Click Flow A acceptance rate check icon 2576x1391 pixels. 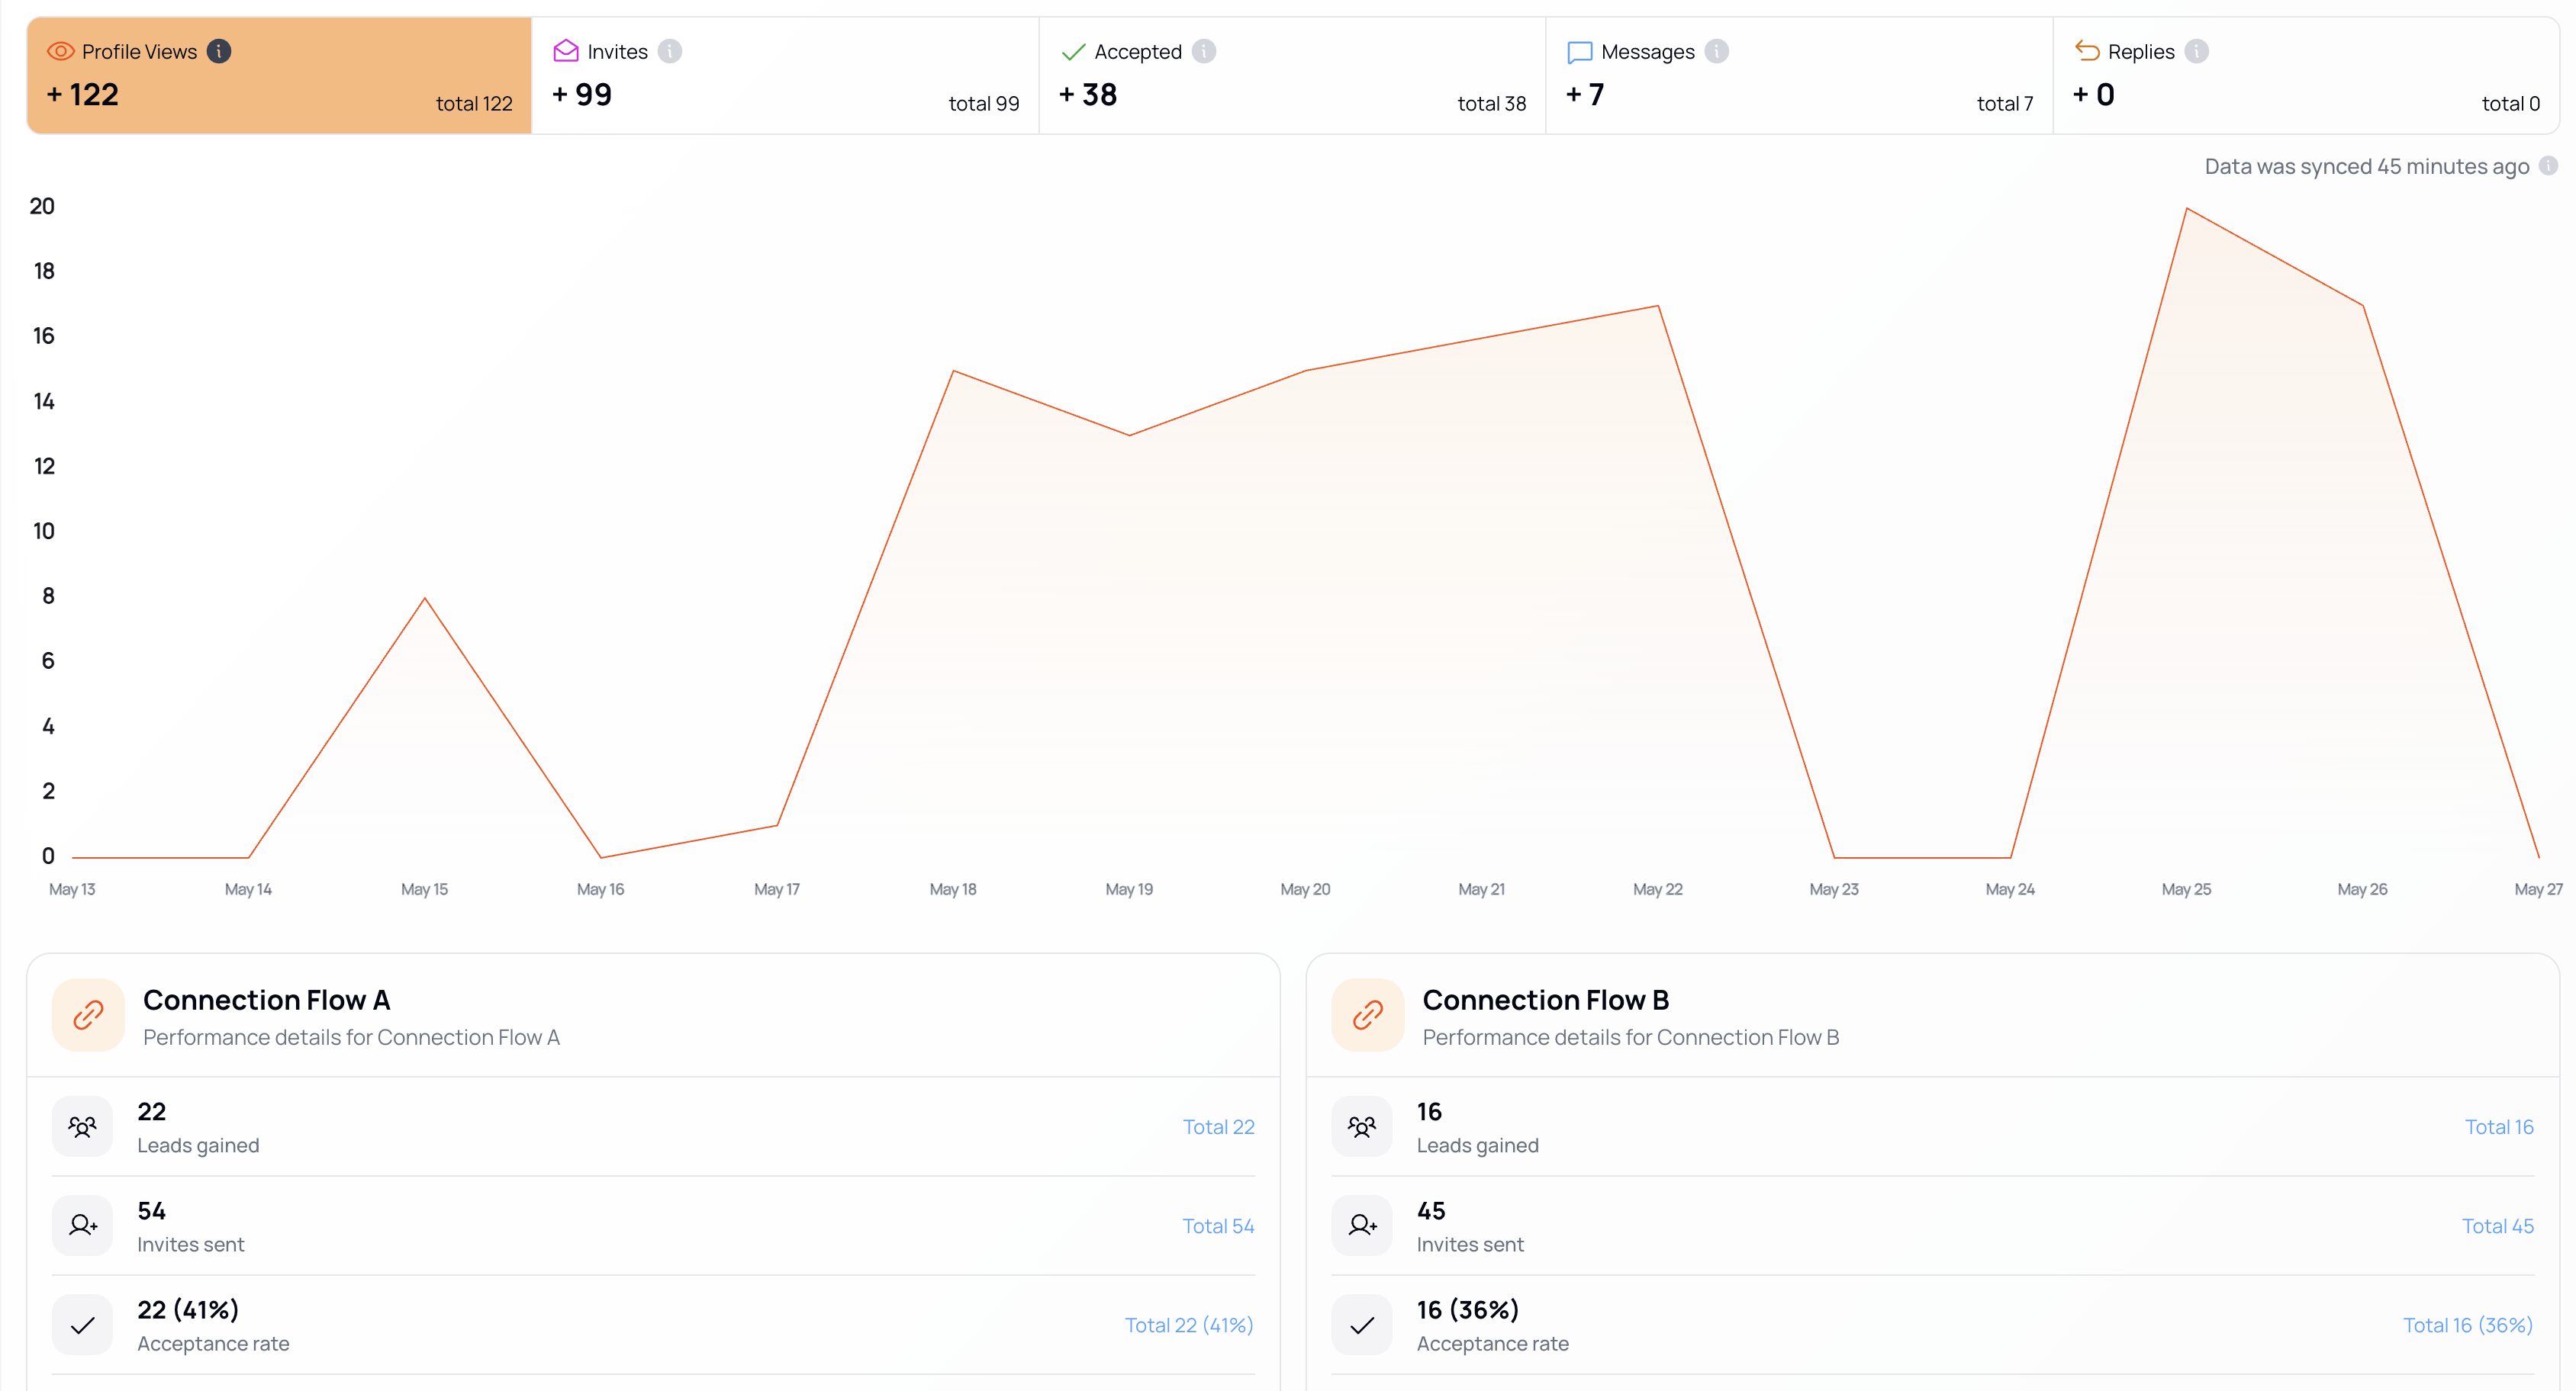click(83, 1325)
